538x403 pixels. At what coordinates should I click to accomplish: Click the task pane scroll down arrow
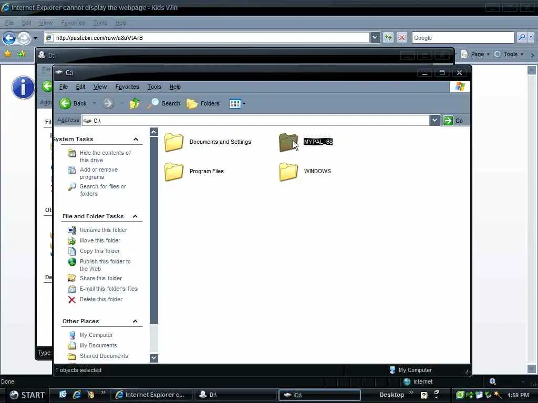pos(154,358)
